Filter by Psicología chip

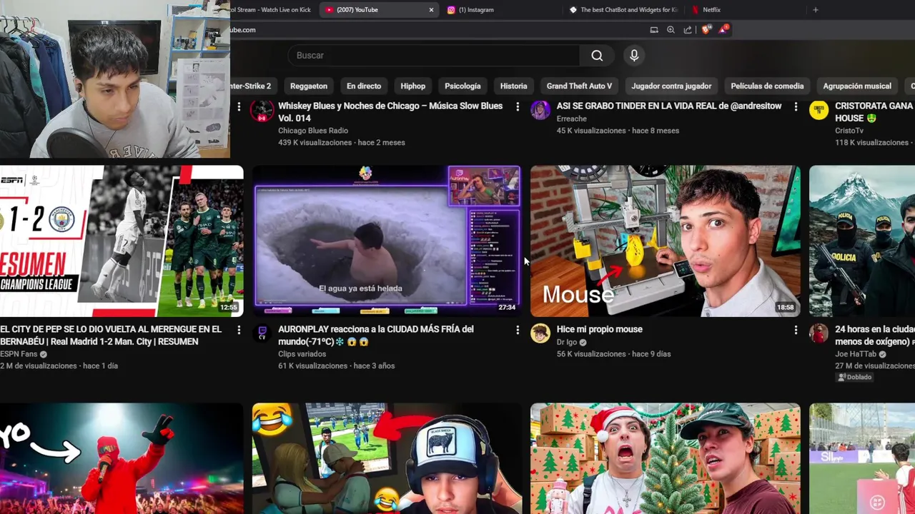[463, 86]
